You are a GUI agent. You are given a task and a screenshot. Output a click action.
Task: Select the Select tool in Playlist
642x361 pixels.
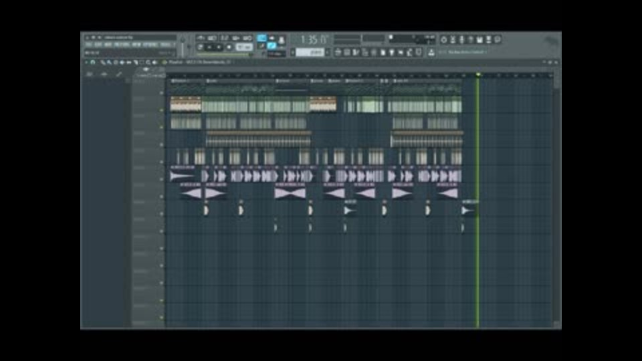pyautogui.click(x=142, y=62)
